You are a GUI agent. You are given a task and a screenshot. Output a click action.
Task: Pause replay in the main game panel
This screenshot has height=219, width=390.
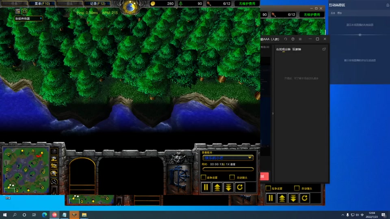click(x=206, y=187)
